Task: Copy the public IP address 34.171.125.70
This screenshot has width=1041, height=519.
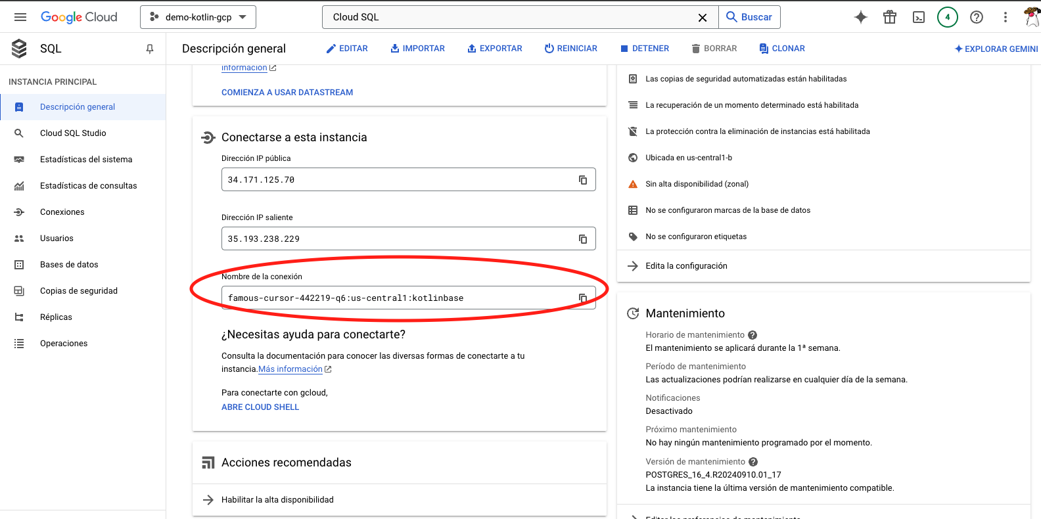Action: tap(582, 180)
